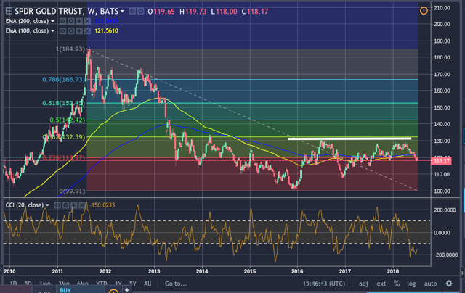Select the 1D time range
Viewport: 465px width, 293px height.
[x=13, y=284]
